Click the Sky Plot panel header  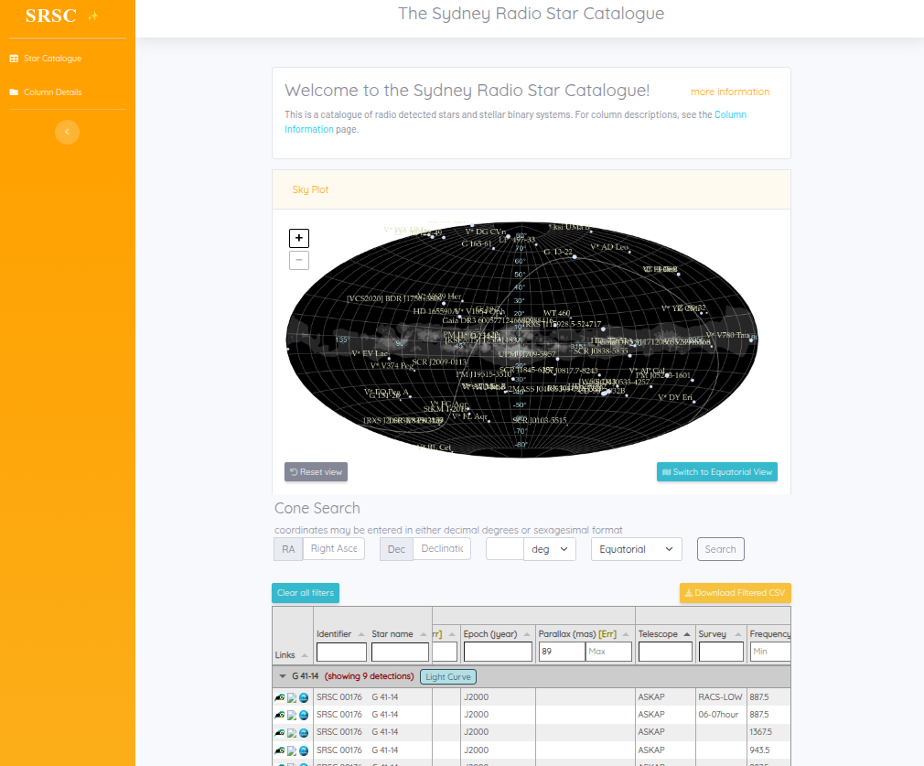[x=531, y=189]
